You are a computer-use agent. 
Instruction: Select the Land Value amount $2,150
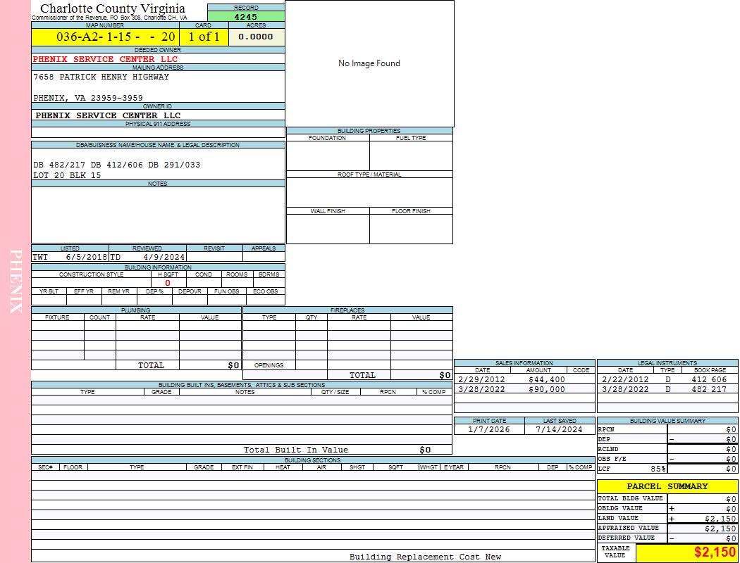[720, 519]
